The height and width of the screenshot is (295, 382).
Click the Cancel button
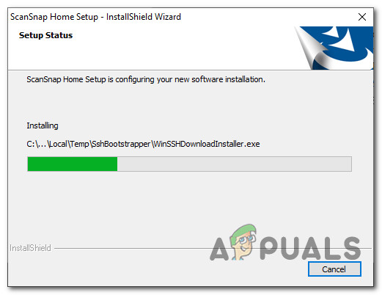coord(334,269)
